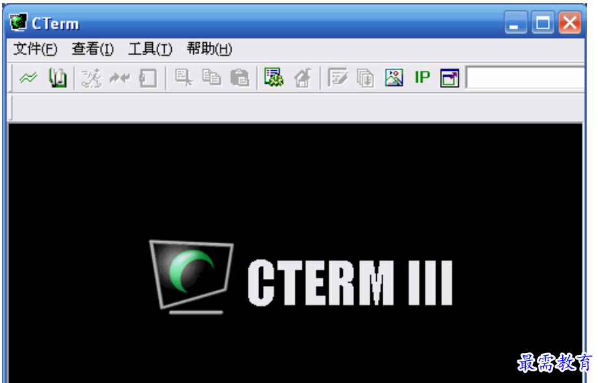Click the paste toolbar icon
The height and width of the screenshot is (383, 598).
point(240,78)
